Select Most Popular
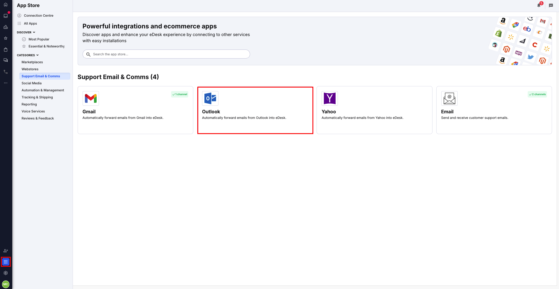Screen dimensions: 559x289 39,39
